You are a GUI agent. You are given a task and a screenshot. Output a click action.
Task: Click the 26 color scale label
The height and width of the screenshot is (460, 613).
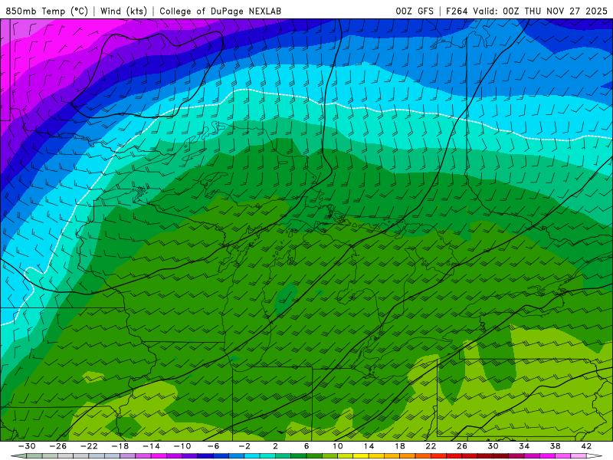pyautogui.click(x=462, y=446)
